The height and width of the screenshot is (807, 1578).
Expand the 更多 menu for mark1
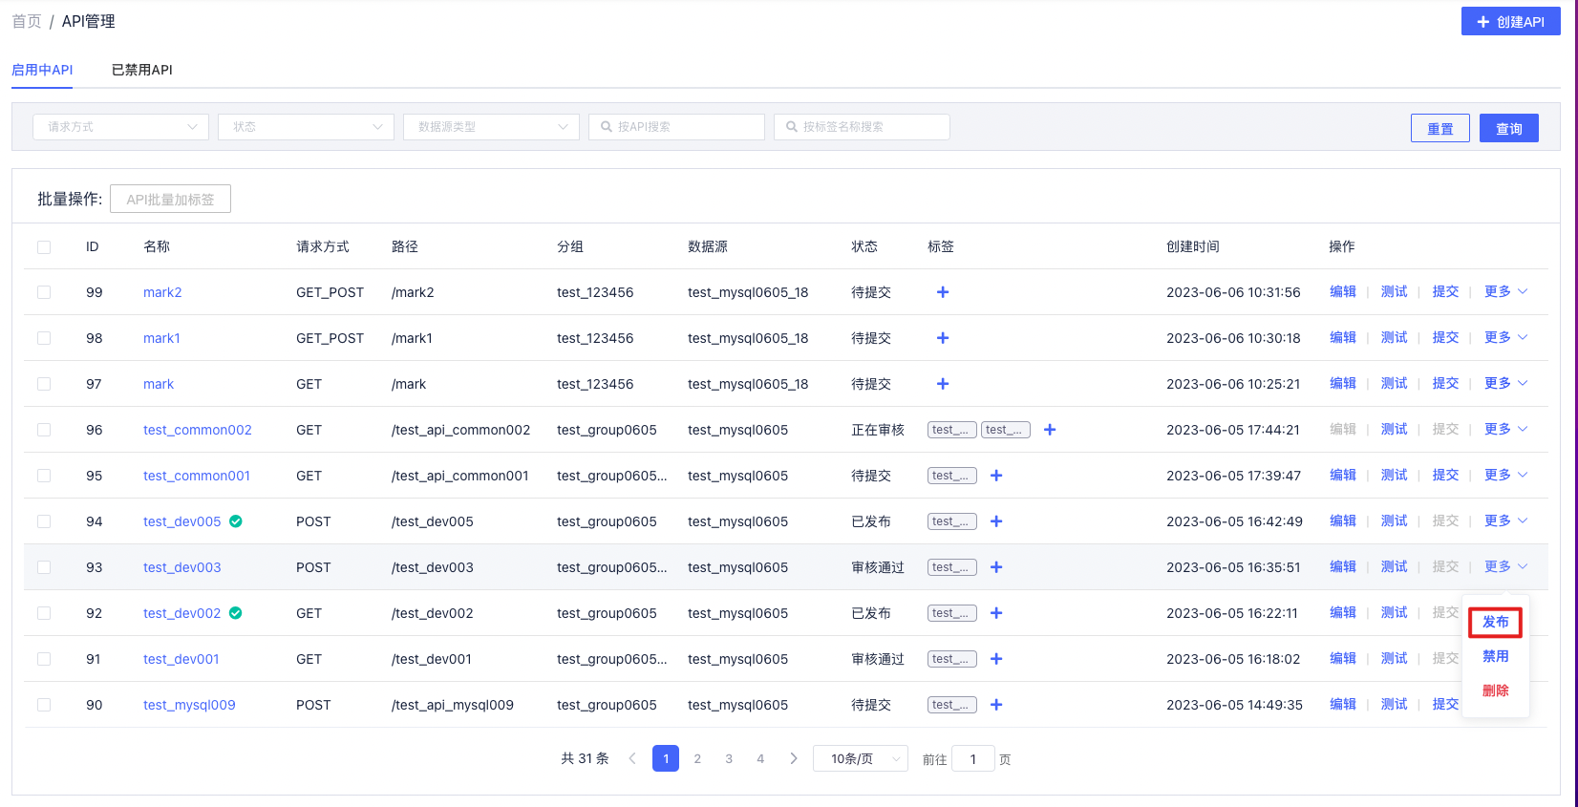point(1506,338)
